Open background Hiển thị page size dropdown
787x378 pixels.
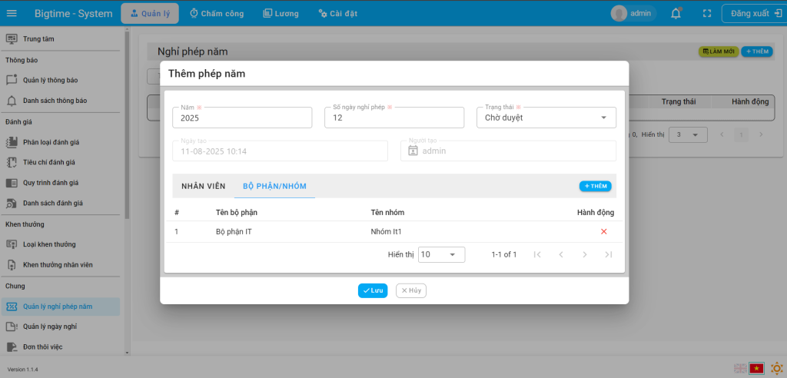[687, 134]
